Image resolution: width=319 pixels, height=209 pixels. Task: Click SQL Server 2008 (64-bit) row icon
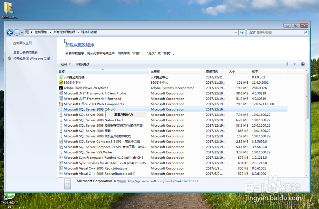pos(61,109)
